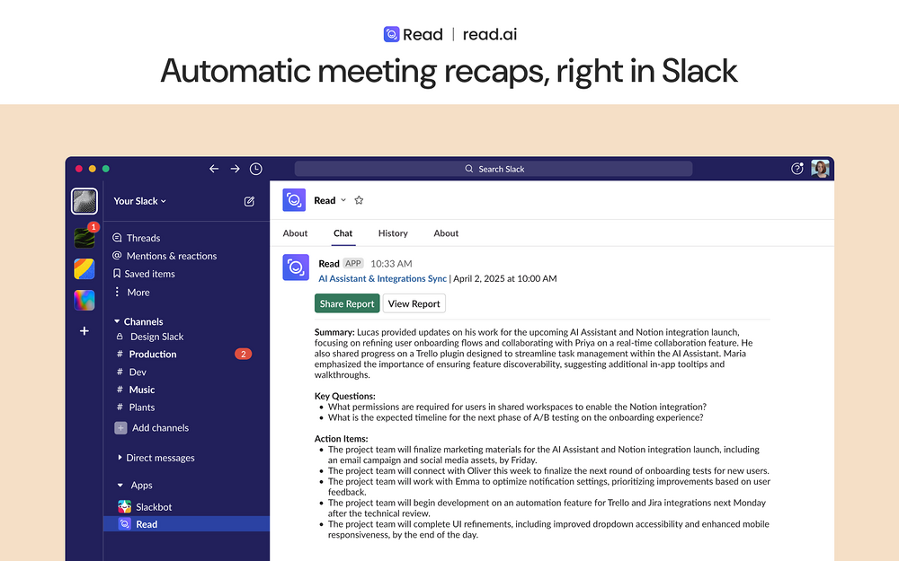Screen dimensions: 899x561
Task: Open the AI Assistant & Integrations Sync link
Action: click(382, 279)
